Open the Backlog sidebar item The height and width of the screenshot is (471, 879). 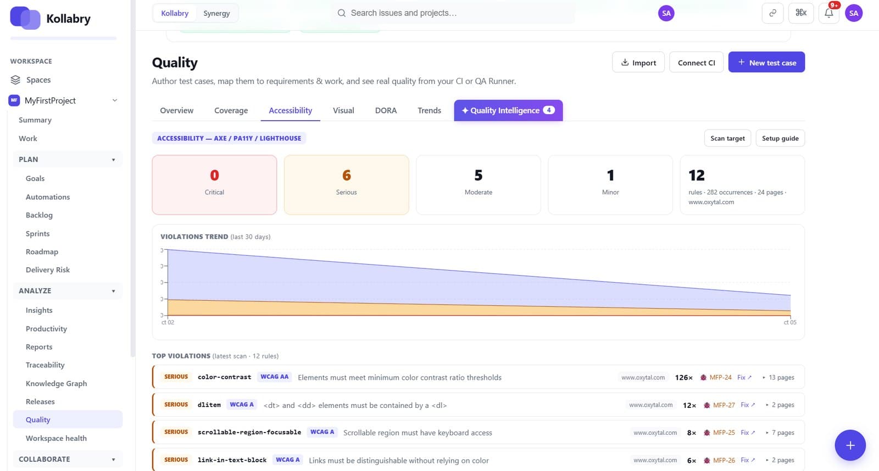pyautogui.click(x=39, y=215)
